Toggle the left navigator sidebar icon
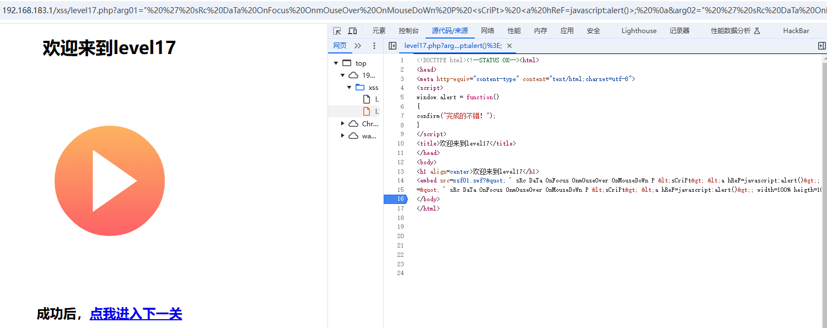This screenshot has height=328, width=827. [393, 46]
